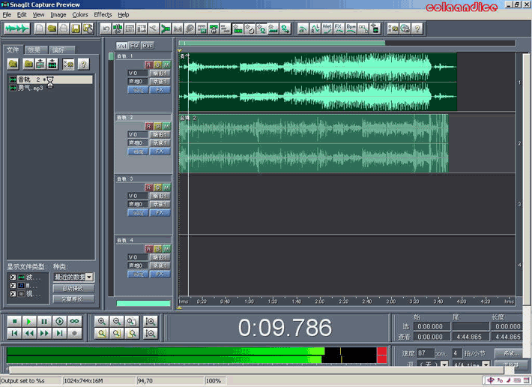The height and width of the screenshot is (387, 532).
Task: Click the open file folder icon in file panel
Action: tap(13, 64)
